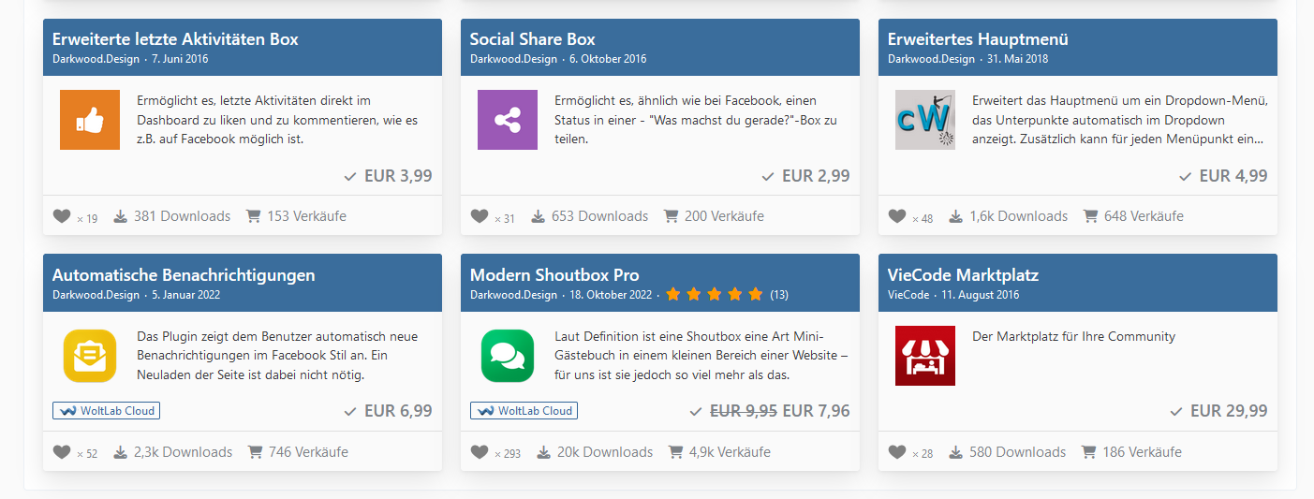Image resolution: width=1314 pixels, height=499 pixels.
Task: Click the yellow notifications plugin icon
Action: pyautogui.click(x=90, y=356)
